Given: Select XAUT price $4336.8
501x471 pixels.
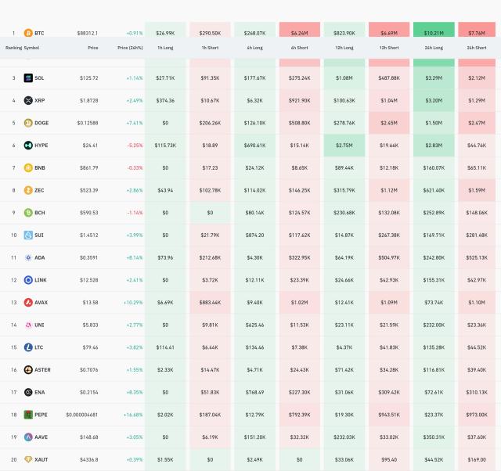Looking at the screenshot, I should click(x=88, y=459).
